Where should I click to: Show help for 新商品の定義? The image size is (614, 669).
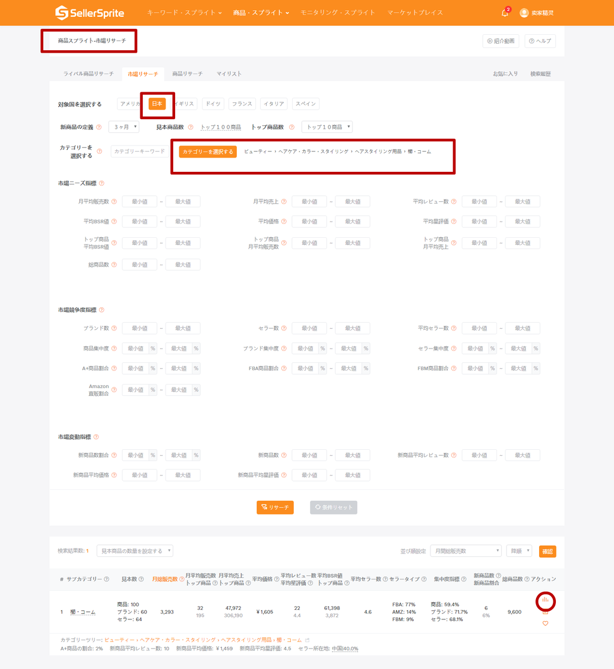coord(99,127)
